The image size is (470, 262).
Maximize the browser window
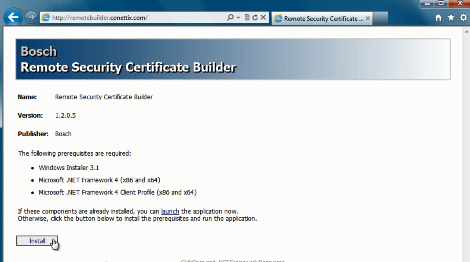tap(441, 3)
